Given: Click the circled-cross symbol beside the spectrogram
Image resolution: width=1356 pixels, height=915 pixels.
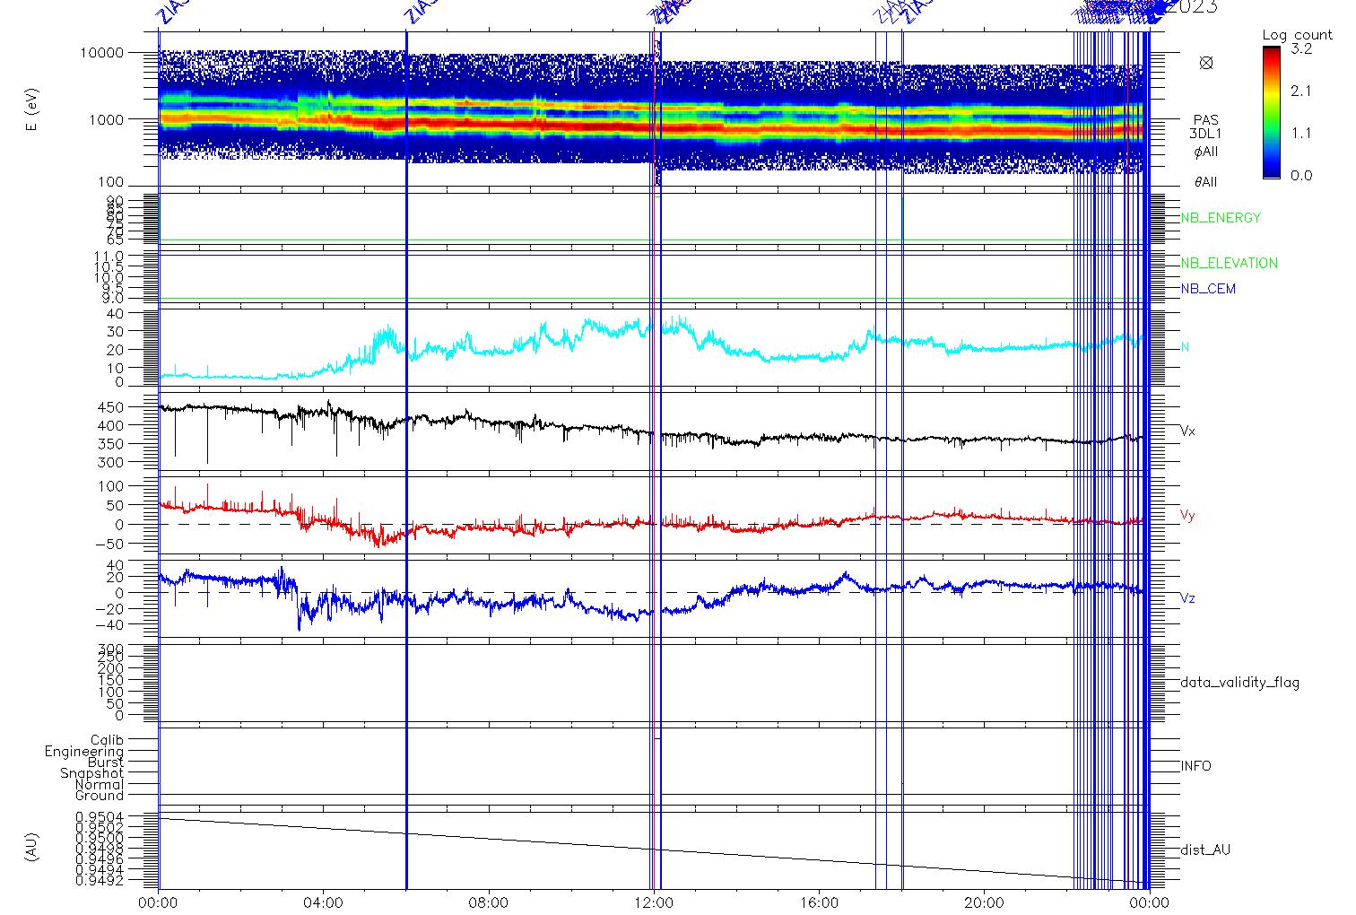Looking at the screenshot, I should point(1206,63).
